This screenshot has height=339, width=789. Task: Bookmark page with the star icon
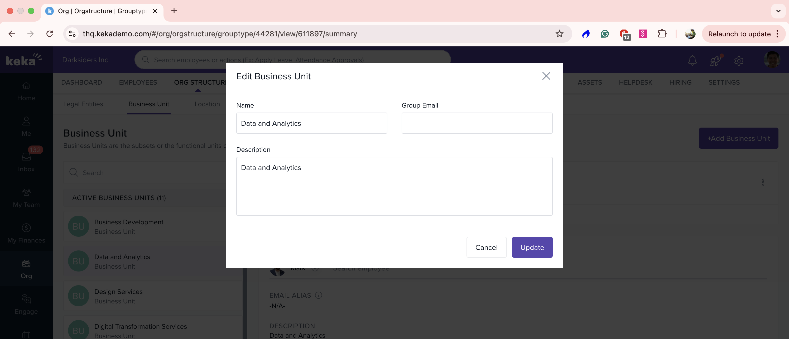559,34
